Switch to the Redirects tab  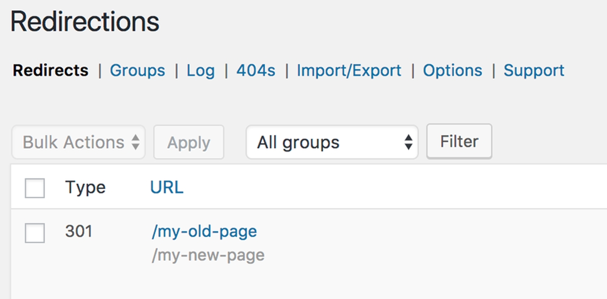click(x=51, y=70)
